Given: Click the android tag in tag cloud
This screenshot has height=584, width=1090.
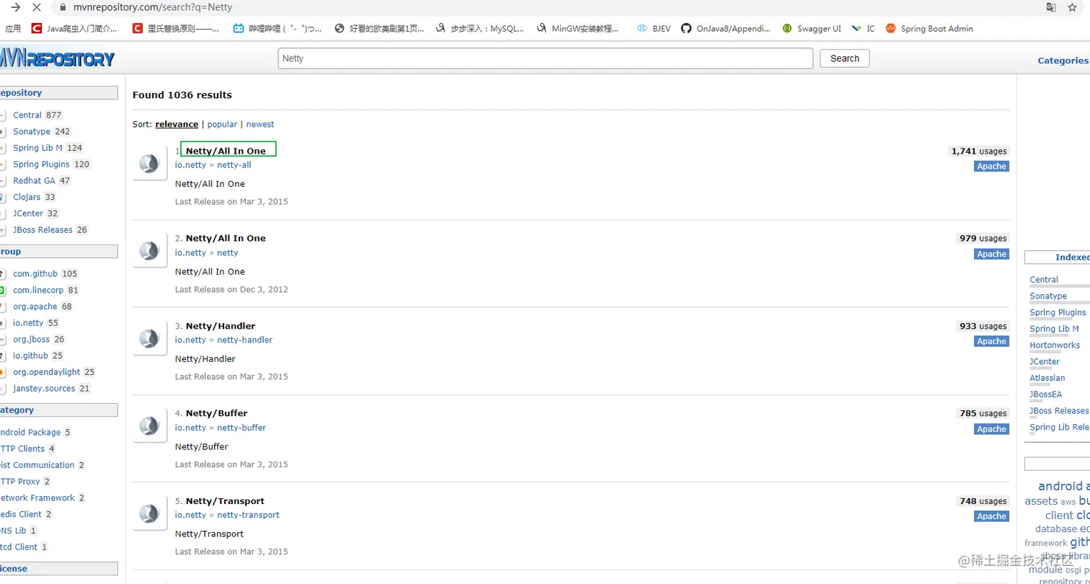Looking at the screenshot, I should [x=1060, y=486].
